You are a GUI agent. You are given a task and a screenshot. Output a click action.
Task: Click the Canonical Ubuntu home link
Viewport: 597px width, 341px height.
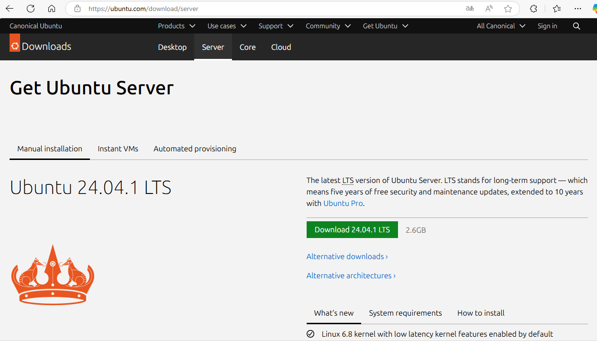pos(36,26)
